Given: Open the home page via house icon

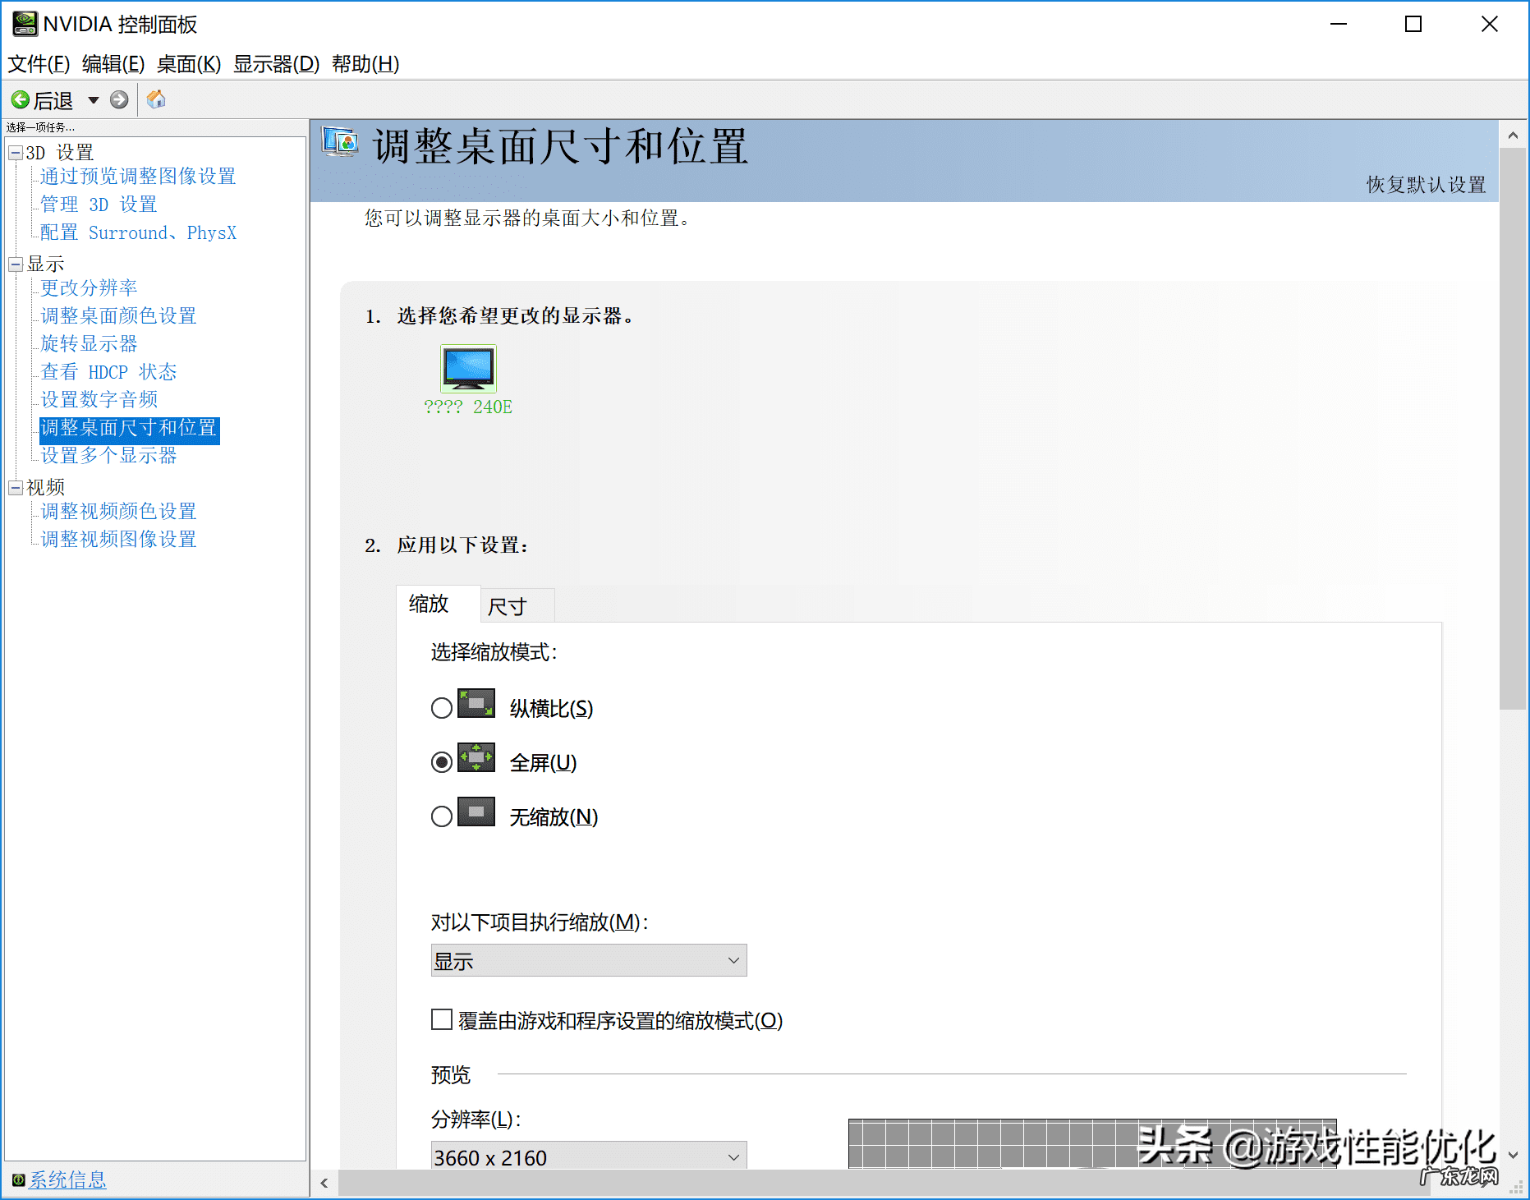Looking at the screenshot, I should [x=155, y=99].
